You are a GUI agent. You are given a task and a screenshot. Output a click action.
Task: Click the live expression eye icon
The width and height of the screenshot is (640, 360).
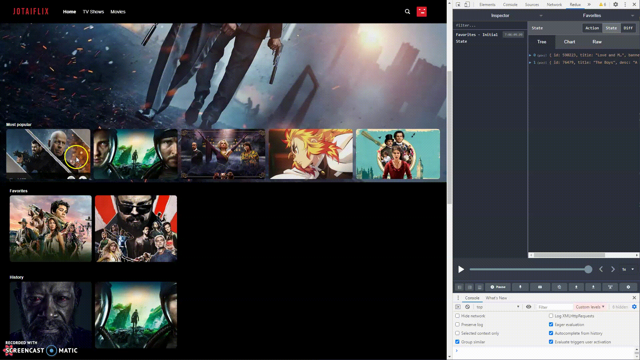(x=528, y=307)
